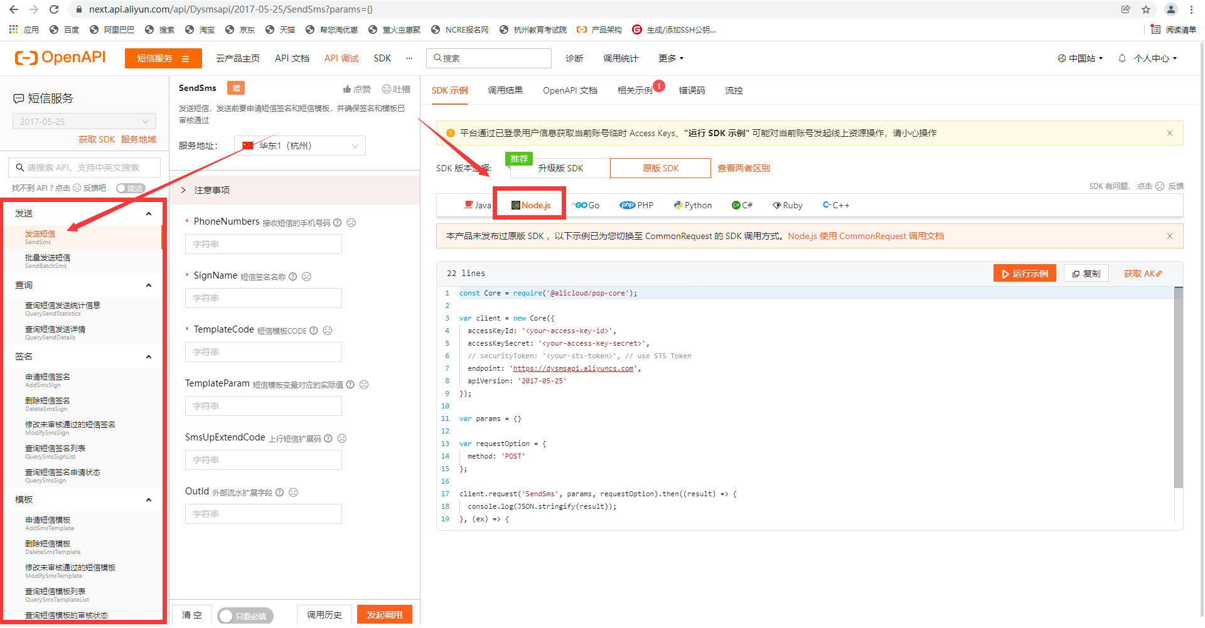Open the 中国站 site dropdown
This screenshot has width=1205, height=628.
click(x=1080, y=58)
